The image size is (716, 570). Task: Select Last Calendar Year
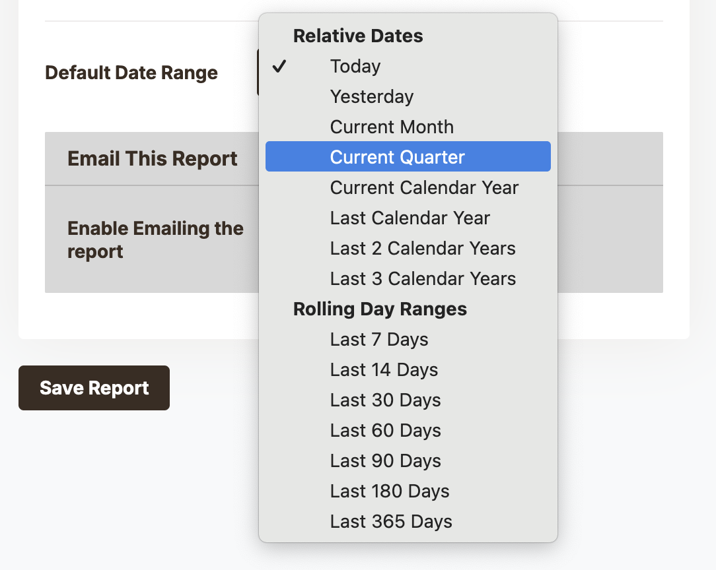[x=410, y=218]
